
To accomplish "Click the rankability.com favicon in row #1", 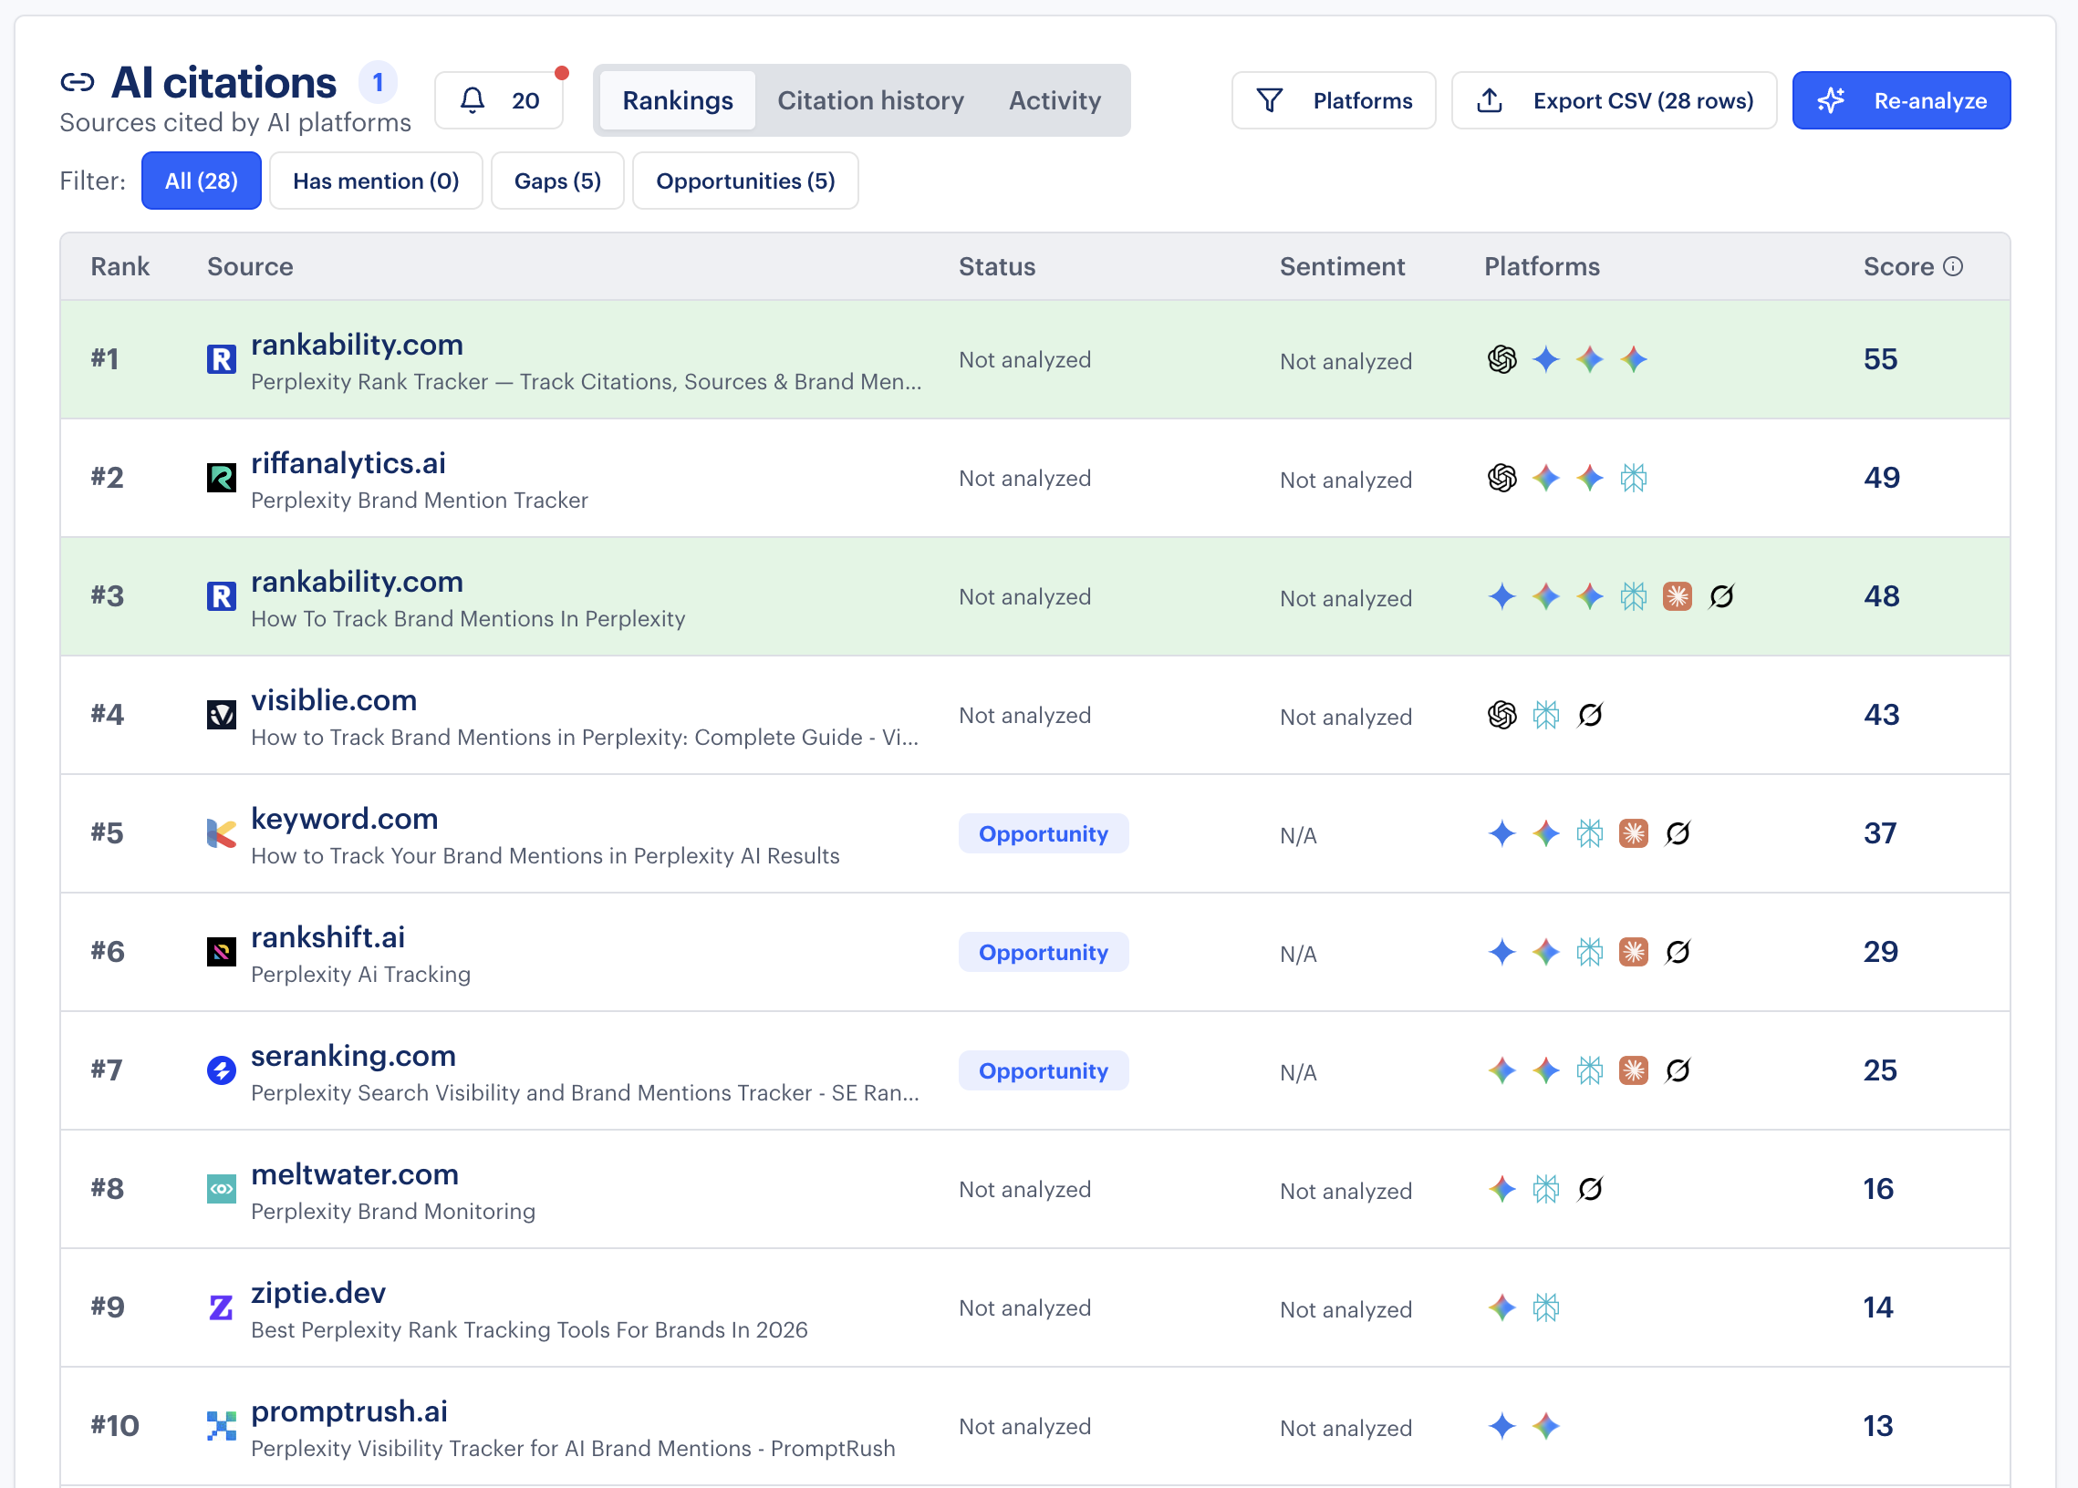I will tap(221, 359).
